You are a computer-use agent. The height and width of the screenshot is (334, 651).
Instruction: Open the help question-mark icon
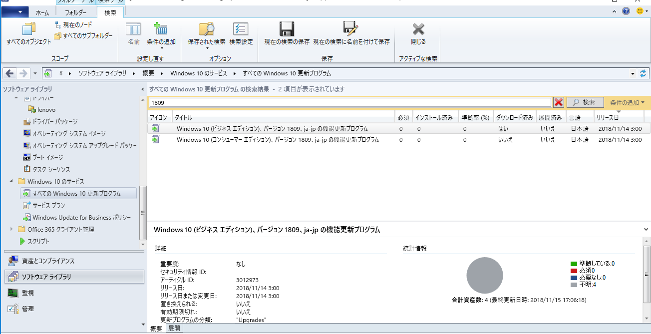[626, 10]
